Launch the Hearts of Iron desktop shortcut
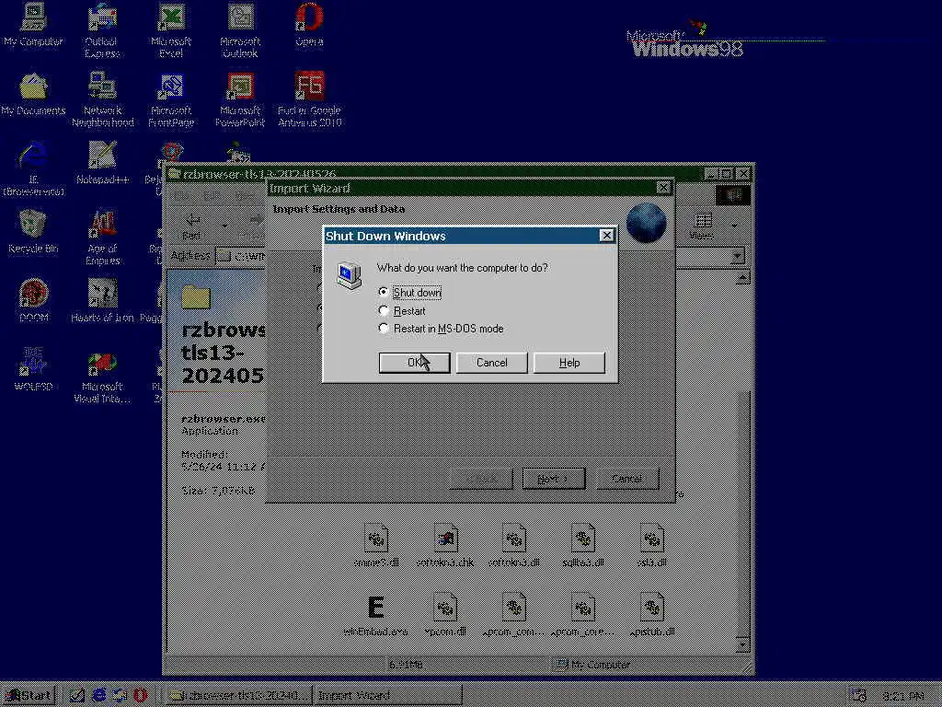 coord(103,301)
